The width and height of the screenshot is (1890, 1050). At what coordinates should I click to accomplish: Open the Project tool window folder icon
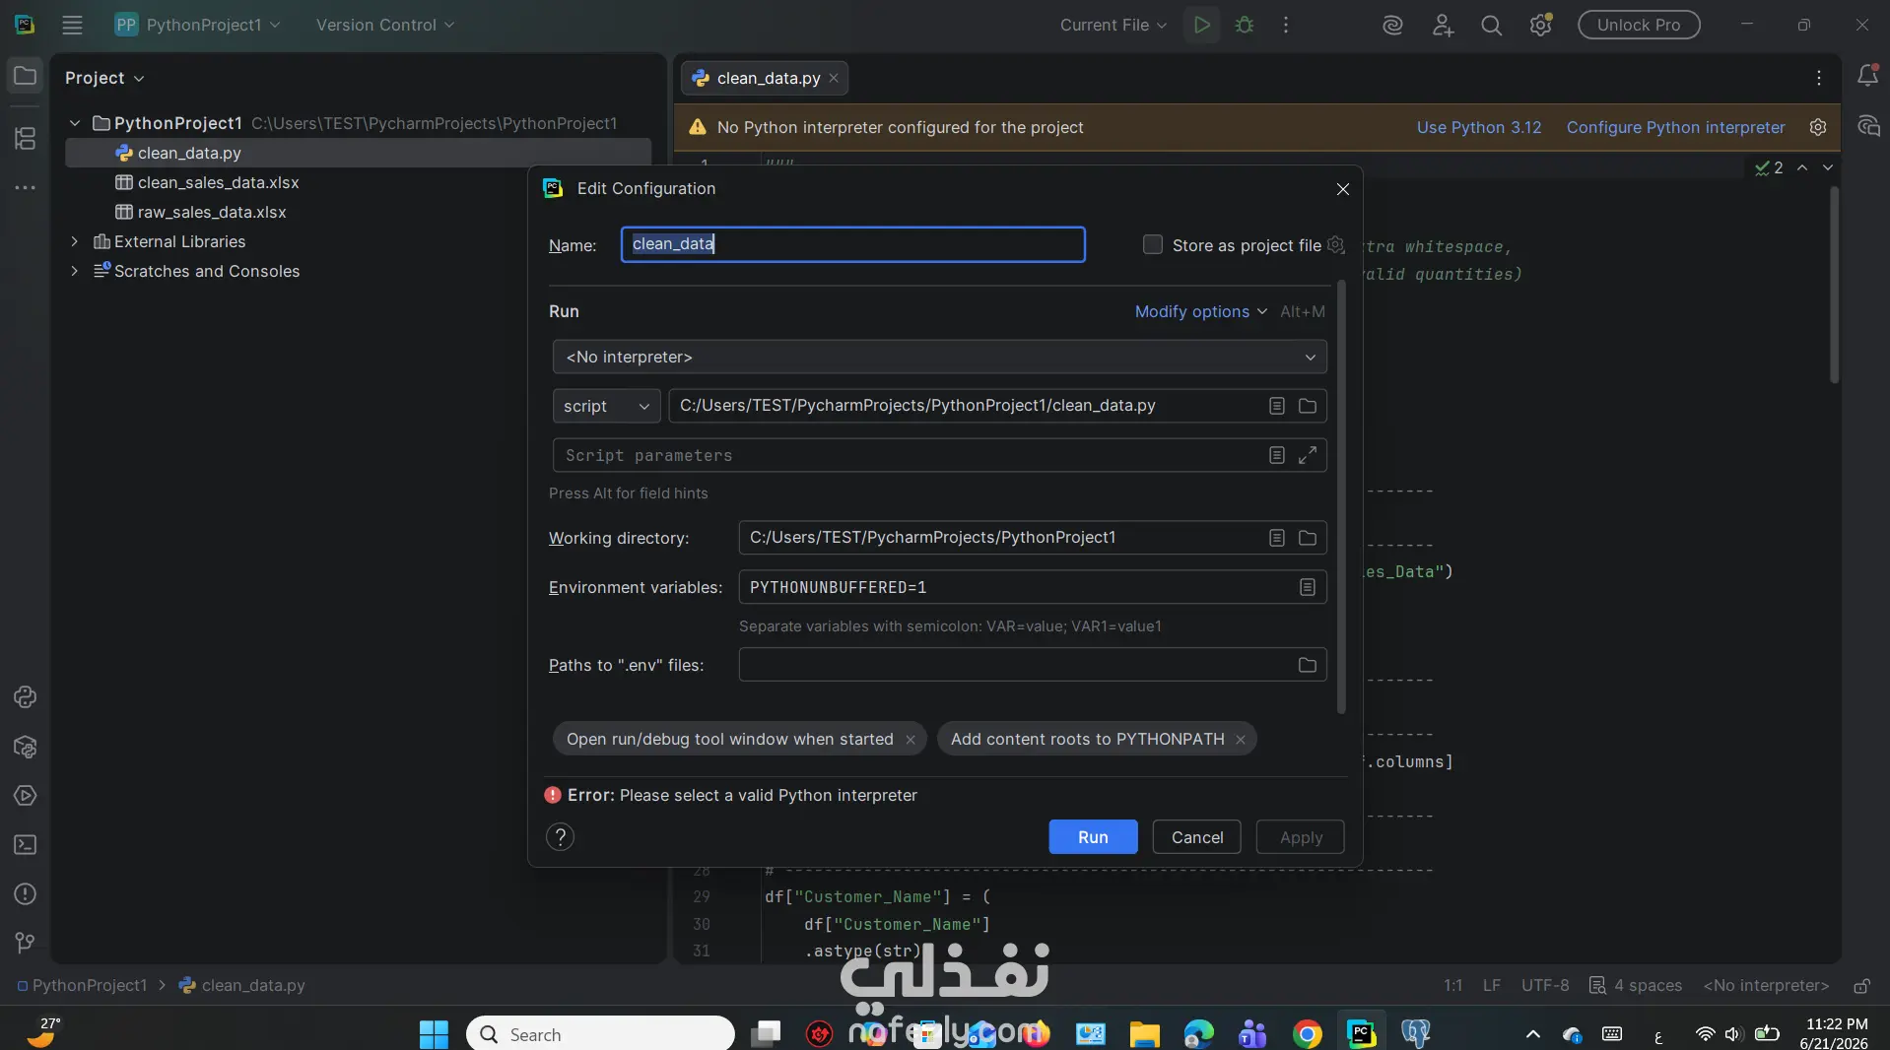pyautogui.click(x=25, y=76)
